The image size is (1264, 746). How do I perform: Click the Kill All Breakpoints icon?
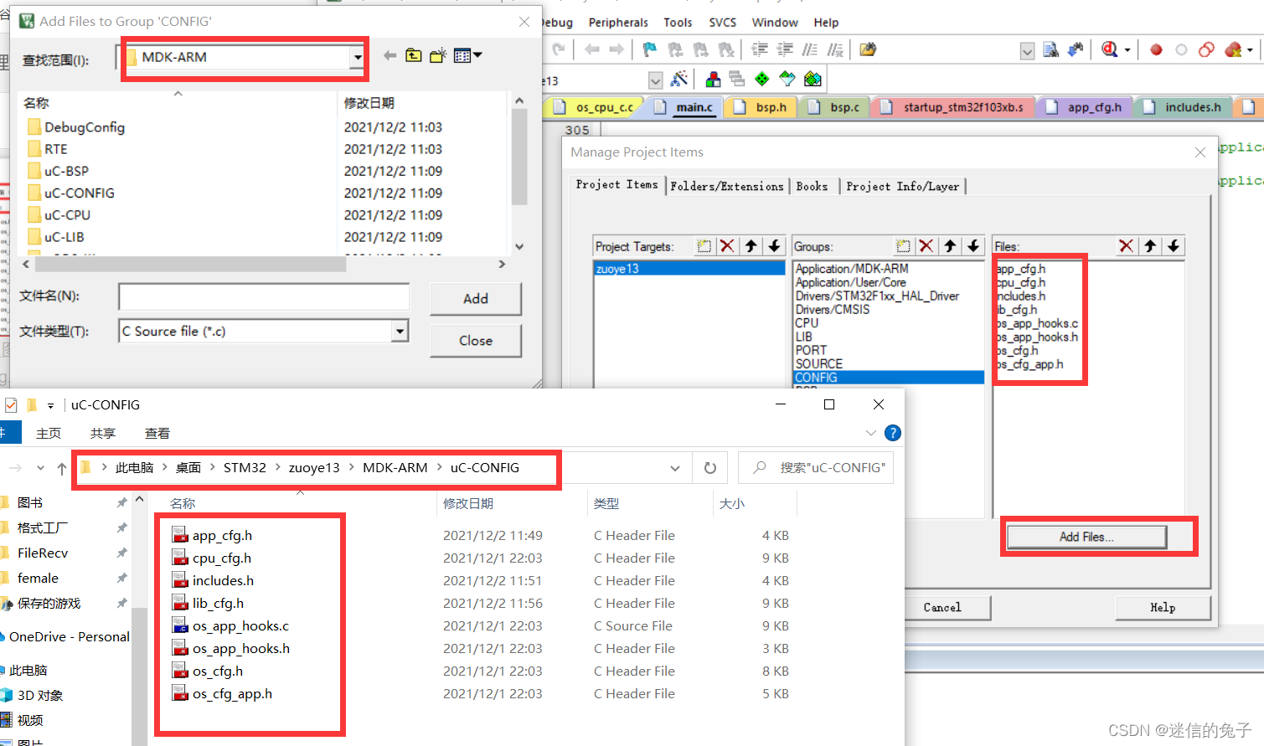point(1233,49)
